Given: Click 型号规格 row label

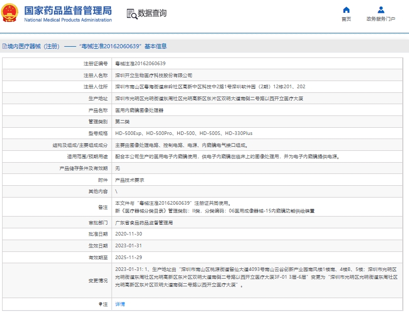Looking at the screenshot, I should [x=98, y=133].
